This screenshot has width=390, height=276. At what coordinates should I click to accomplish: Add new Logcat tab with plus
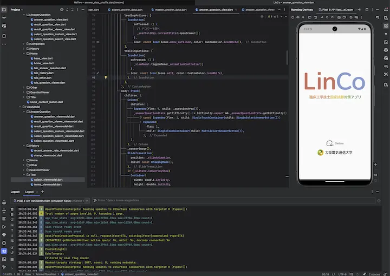(43, 192)
